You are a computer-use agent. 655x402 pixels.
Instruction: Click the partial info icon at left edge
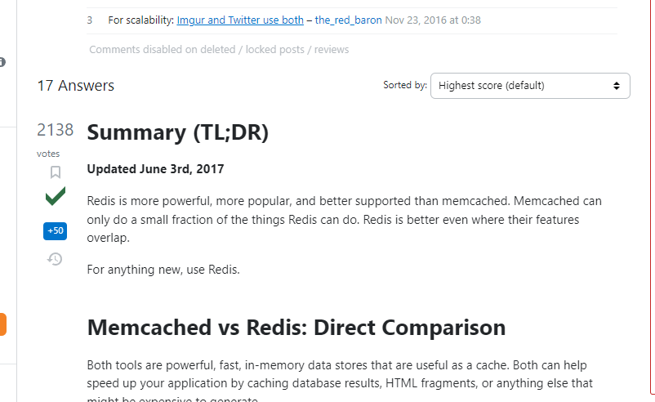(2, 62)
